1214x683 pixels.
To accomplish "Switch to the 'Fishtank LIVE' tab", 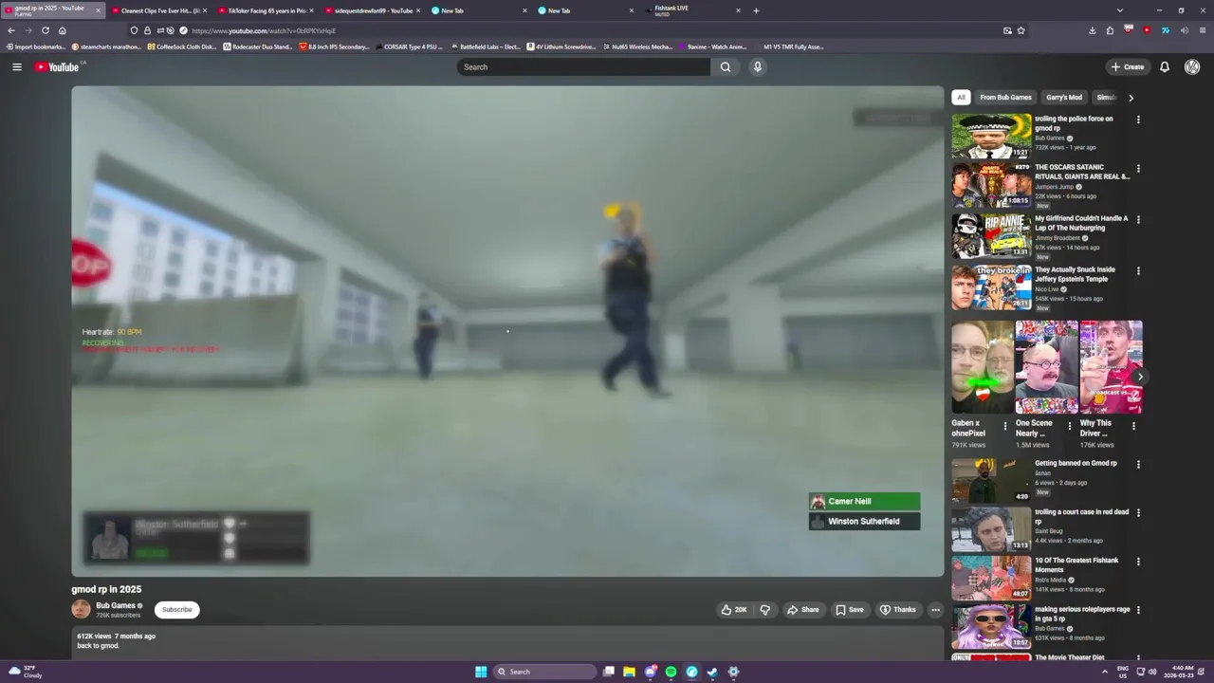I will 692,10.
